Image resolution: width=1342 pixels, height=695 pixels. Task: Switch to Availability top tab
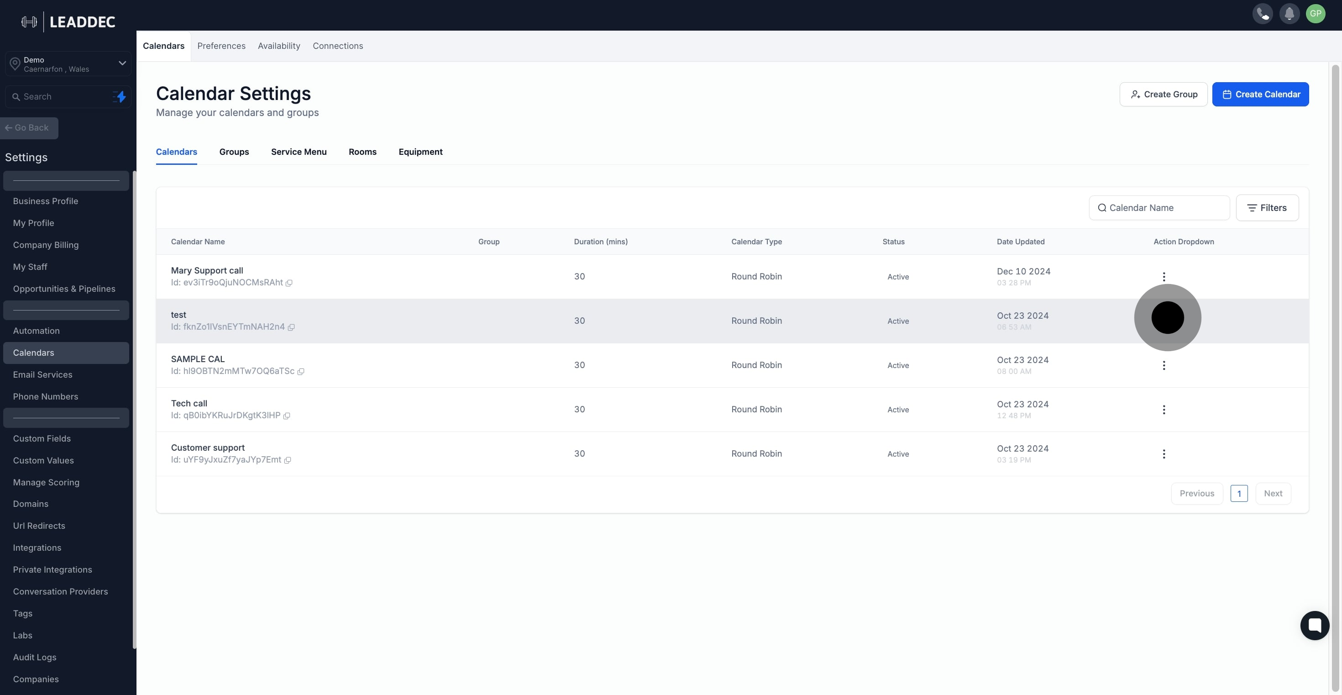click(x=279, y=46)
